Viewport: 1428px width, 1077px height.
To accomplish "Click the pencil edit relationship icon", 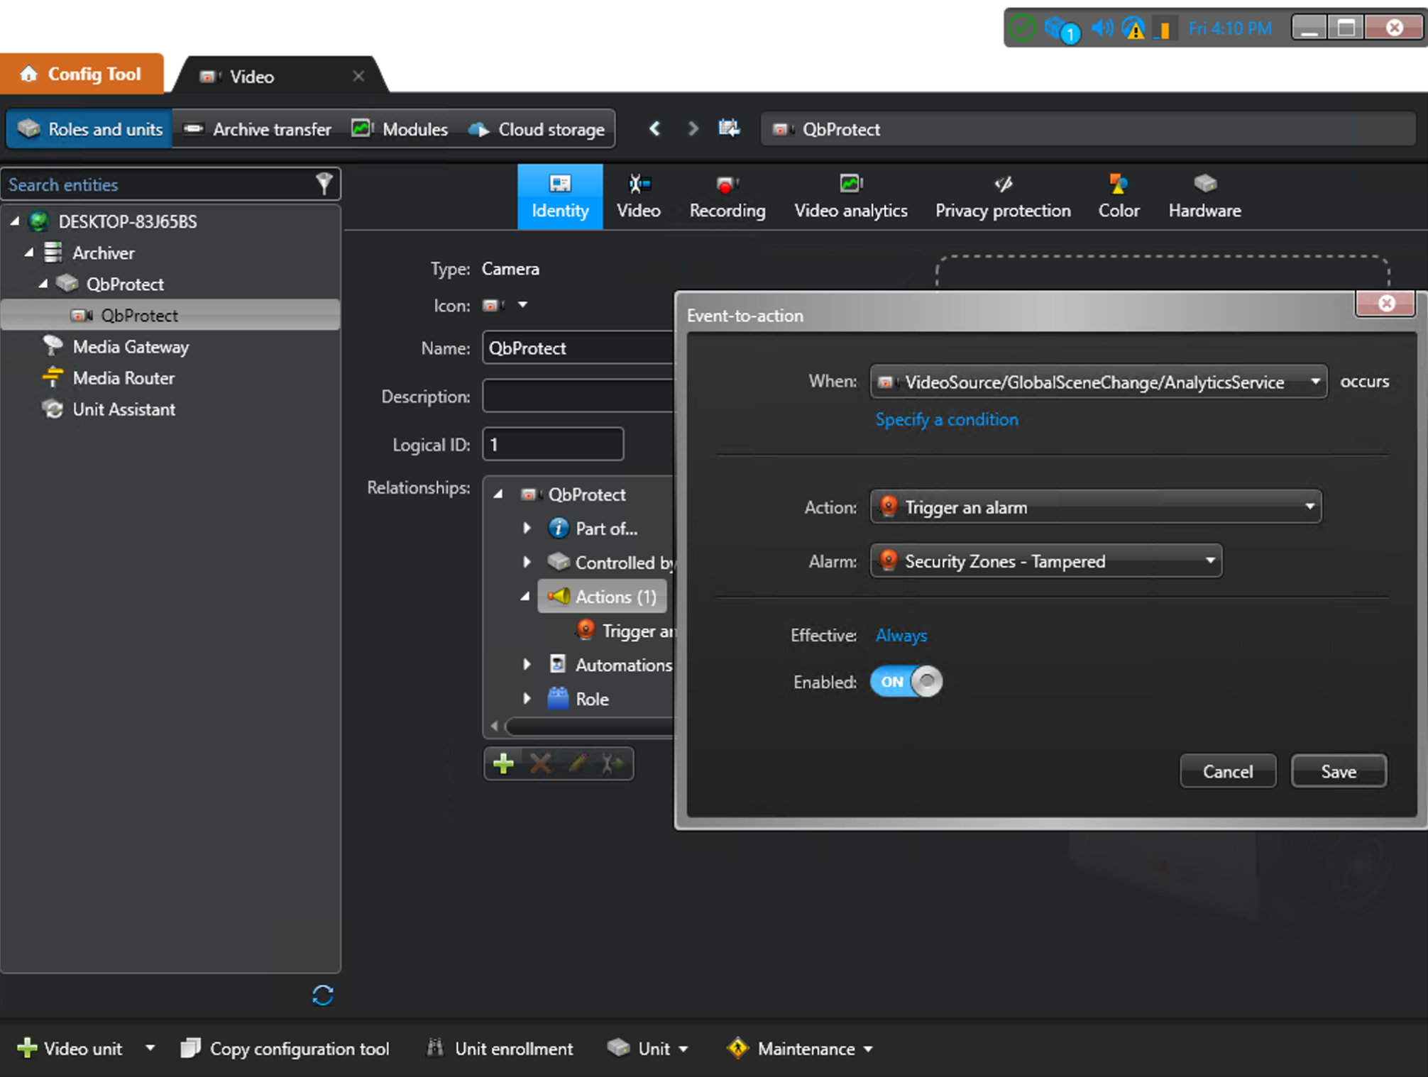I will pos(577,763).
